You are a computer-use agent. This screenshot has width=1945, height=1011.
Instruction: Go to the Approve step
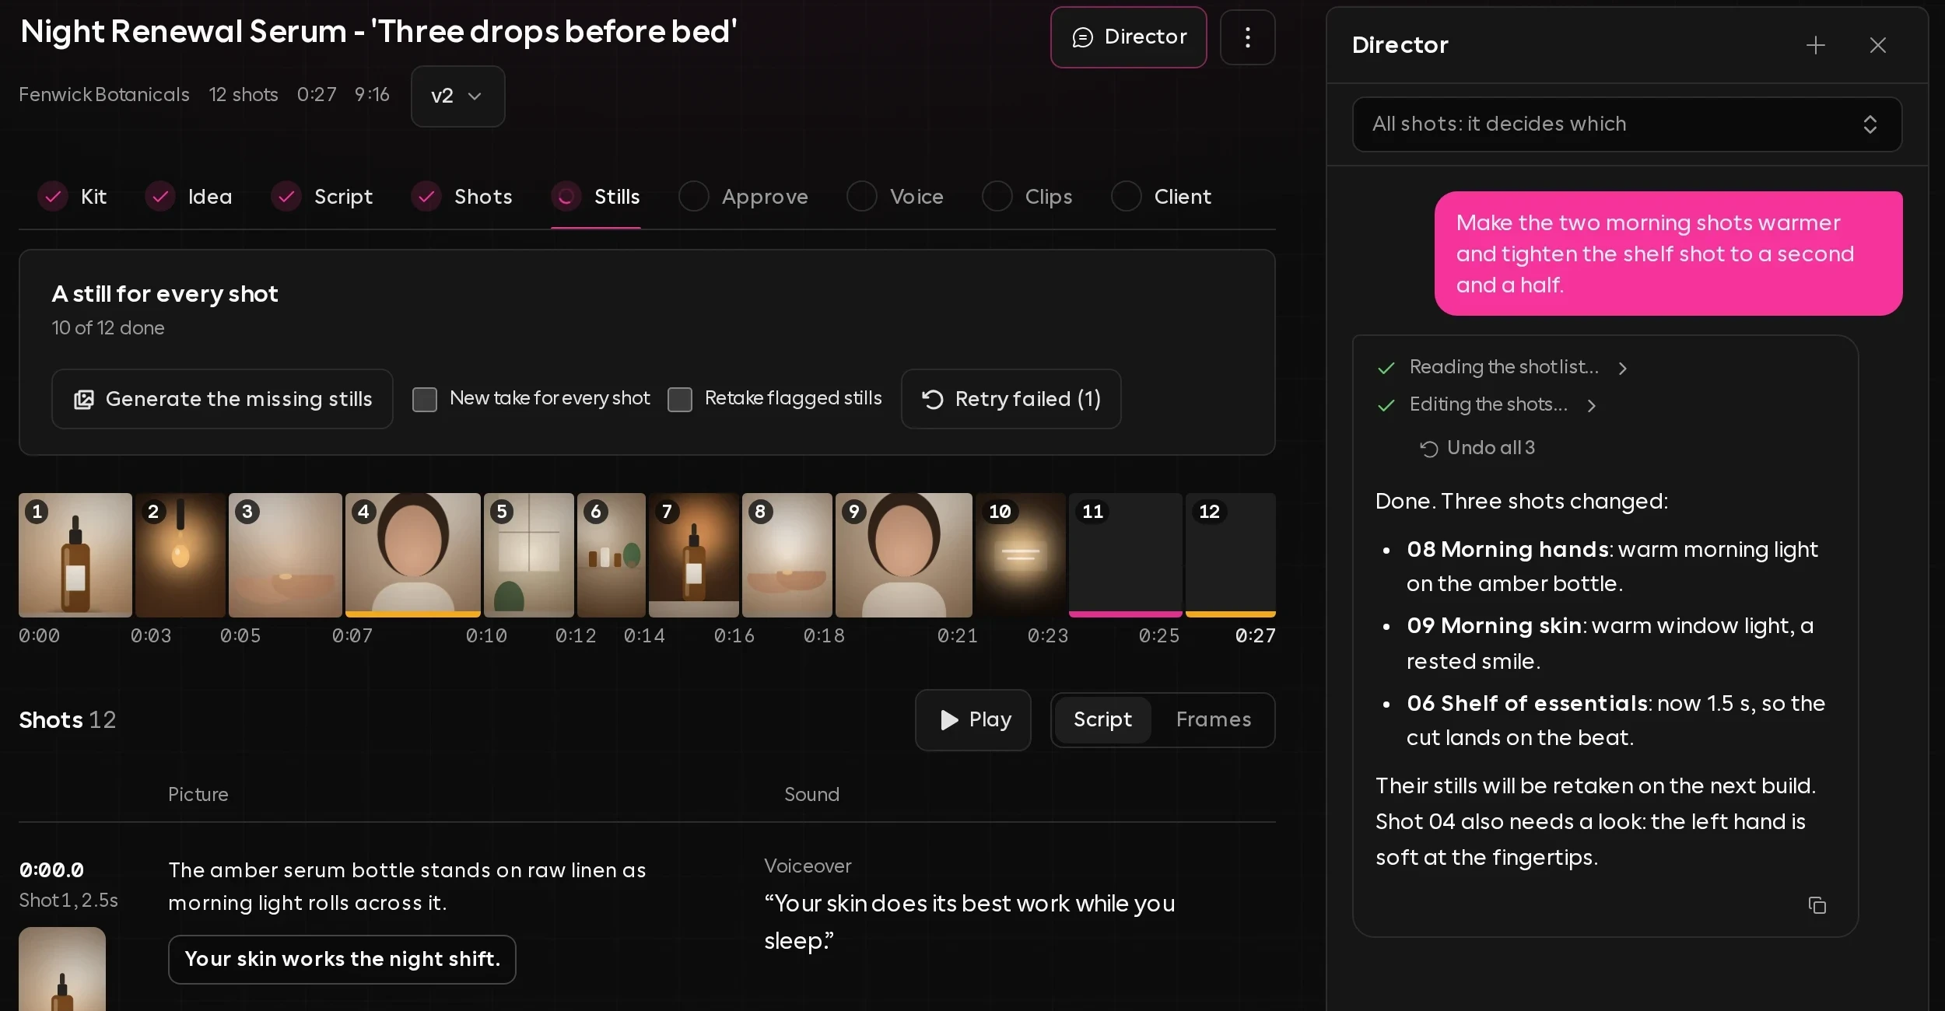(744, 197)
